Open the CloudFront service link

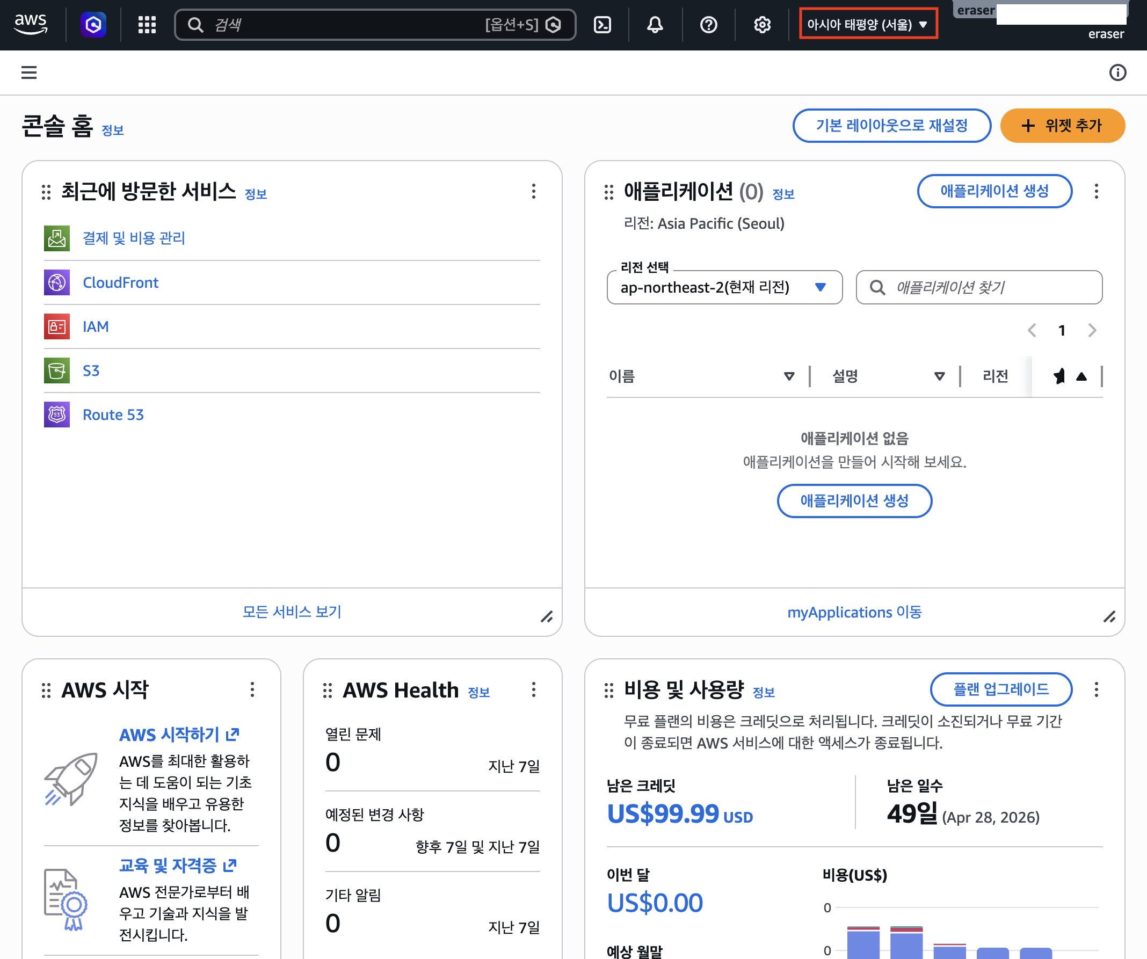pos(120,282)
